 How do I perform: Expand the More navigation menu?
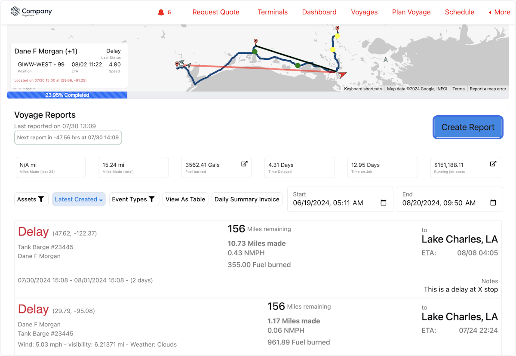(x=499, y=12)
